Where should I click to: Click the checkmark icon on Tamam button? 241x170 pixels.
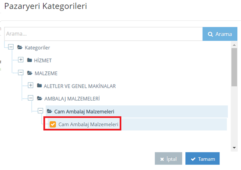click(x=193, y=159)
